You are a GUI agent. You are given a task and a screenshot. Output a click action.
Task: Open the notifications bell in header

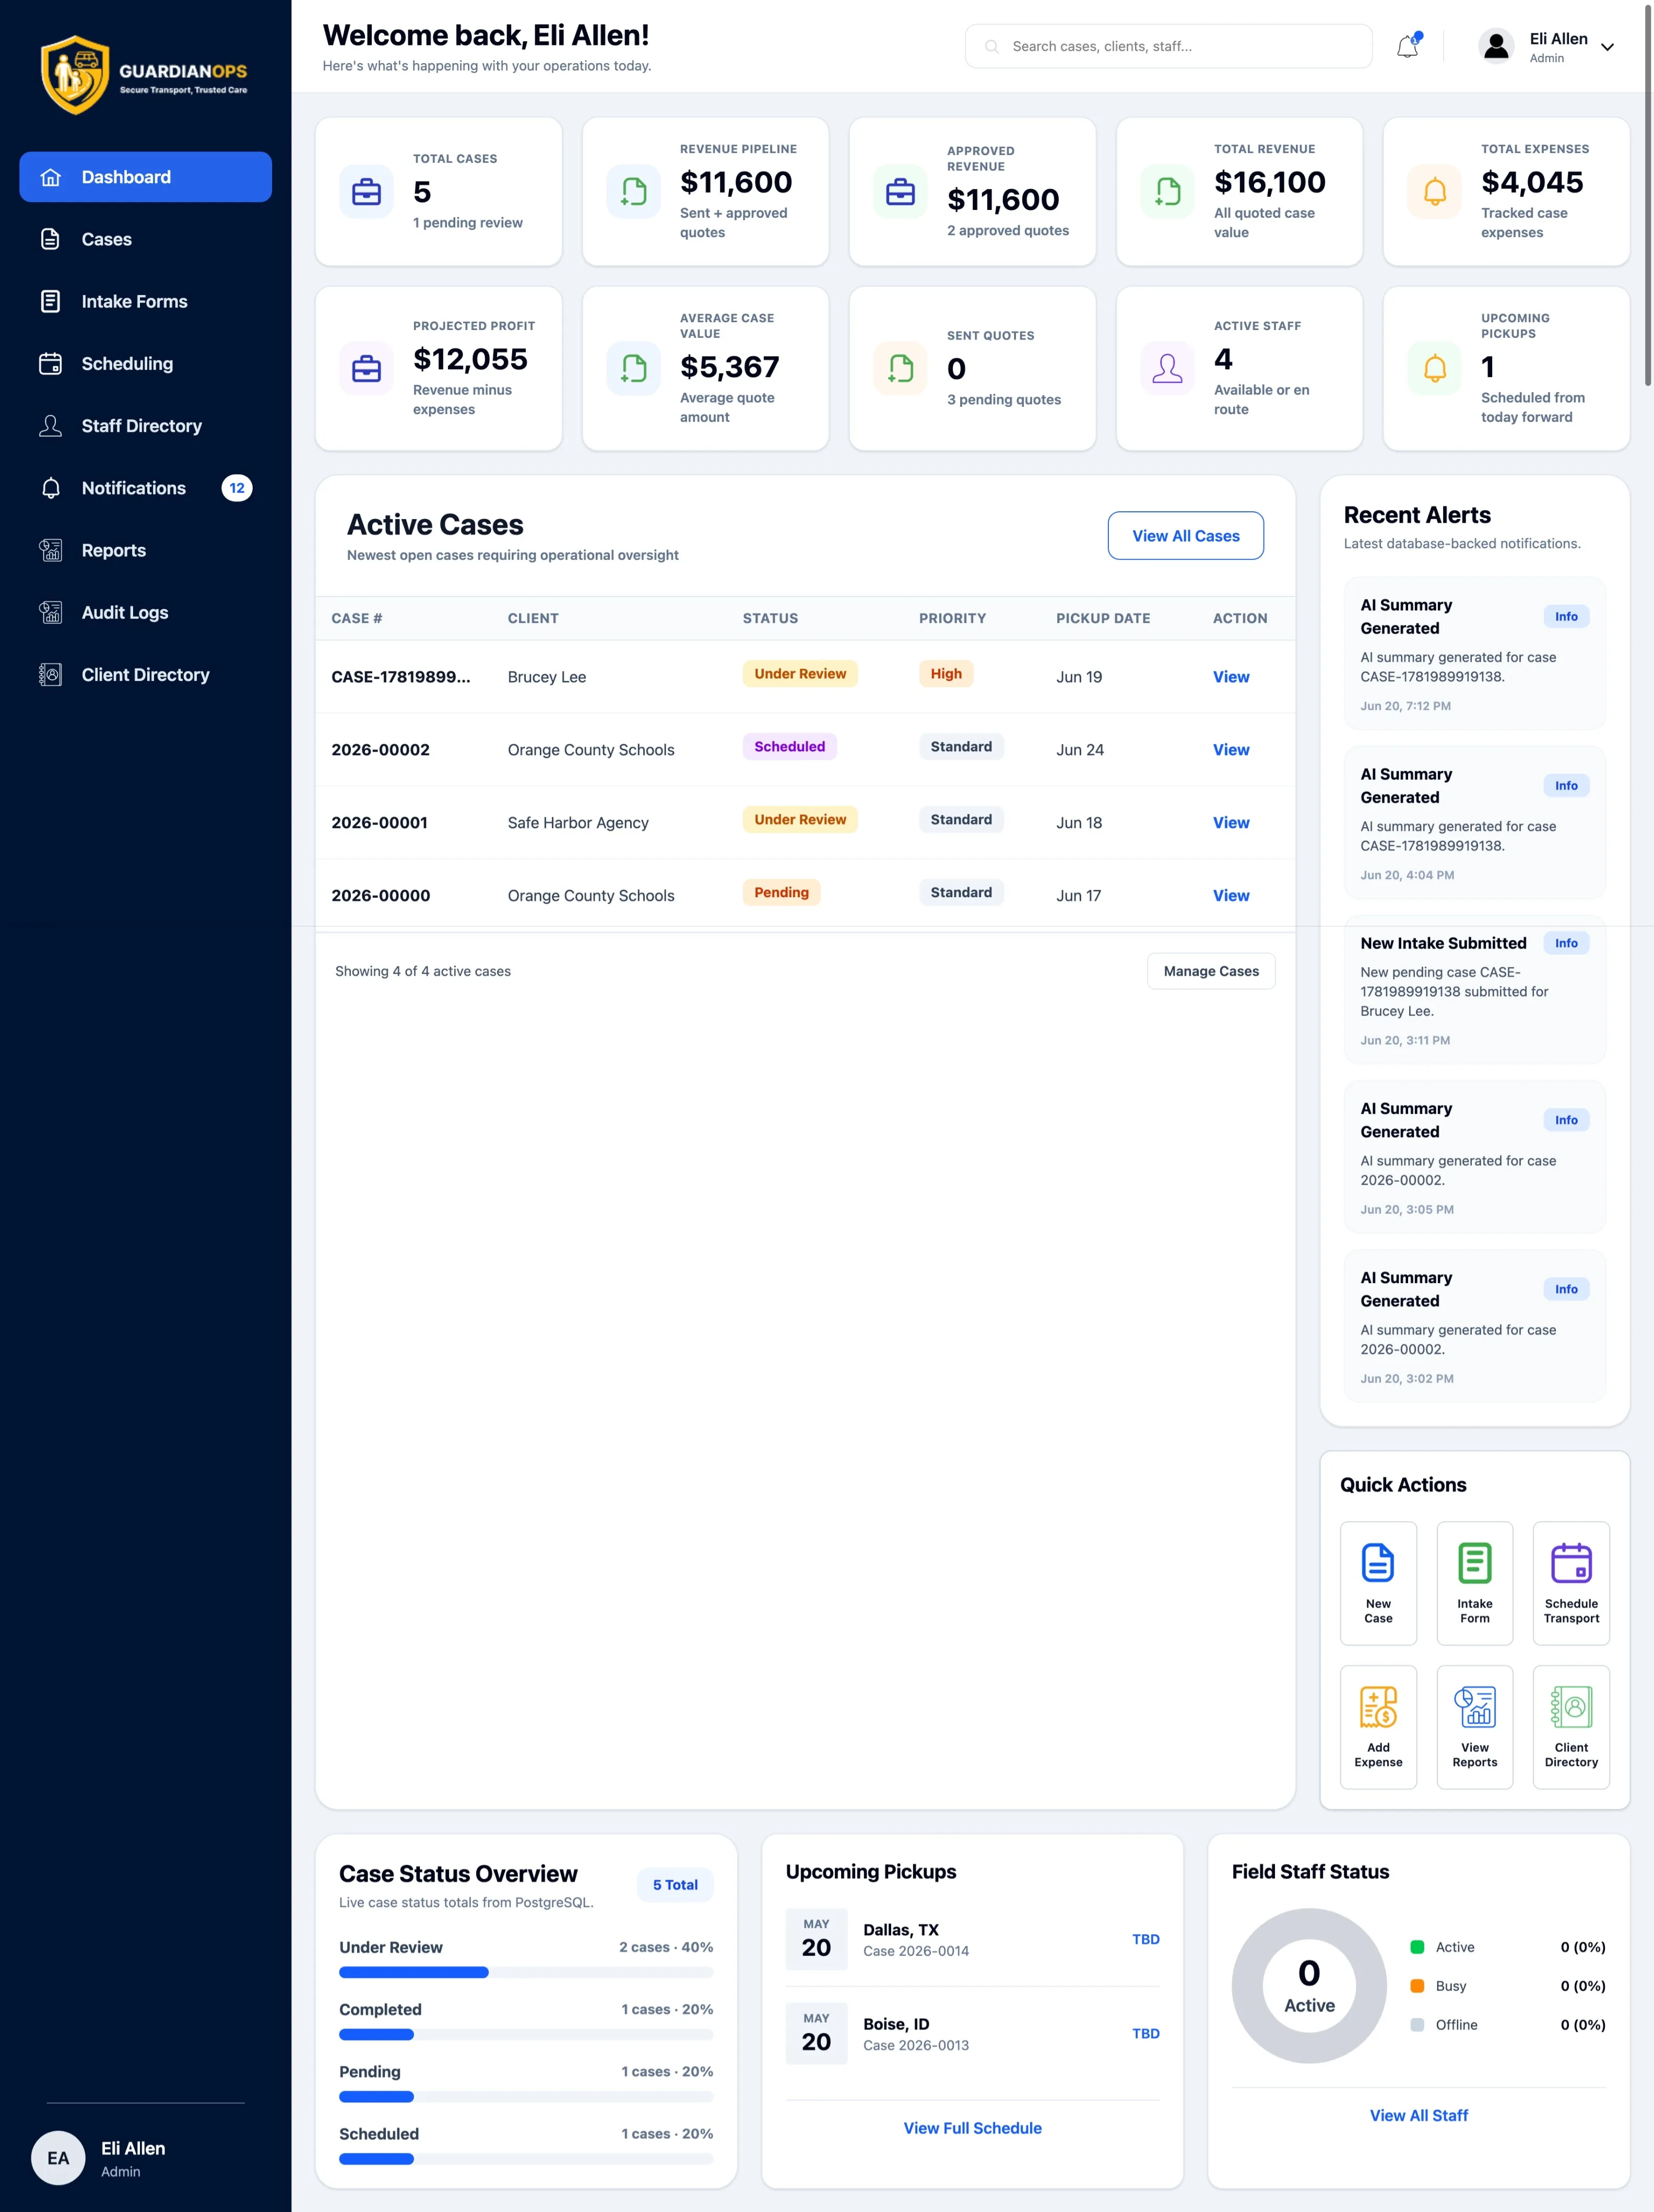[1407, 46]
